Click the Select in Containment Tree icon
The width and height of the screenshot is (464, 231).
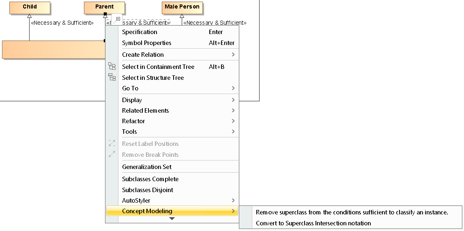pos(112,66)
